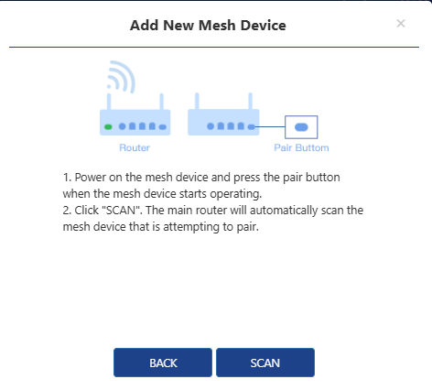Click the "Pair Buttom" caption label
The width and height of the screenshot is (432, 390).
301,147
